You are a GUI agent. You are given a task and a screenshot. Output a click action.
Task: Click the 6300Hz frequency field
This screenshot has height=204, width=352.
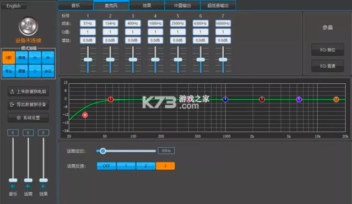(x=201, y=23)
